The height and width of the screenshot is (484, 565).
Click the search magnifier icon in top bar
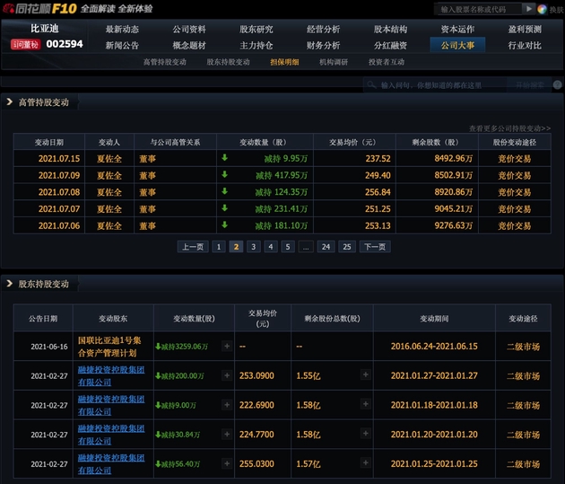click(527, 9)
